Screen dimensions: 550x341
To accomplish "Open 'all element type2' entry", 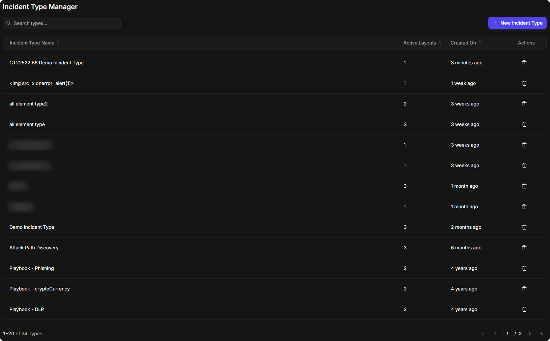I will coord(29,104).
